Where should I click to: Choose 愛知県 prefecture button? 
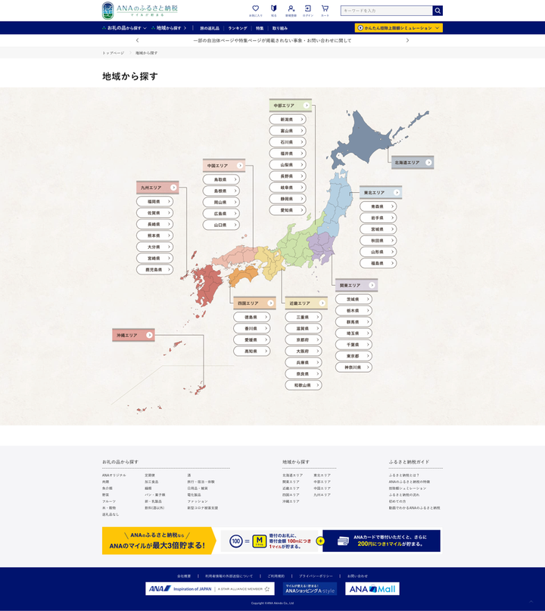coord(288,210)
